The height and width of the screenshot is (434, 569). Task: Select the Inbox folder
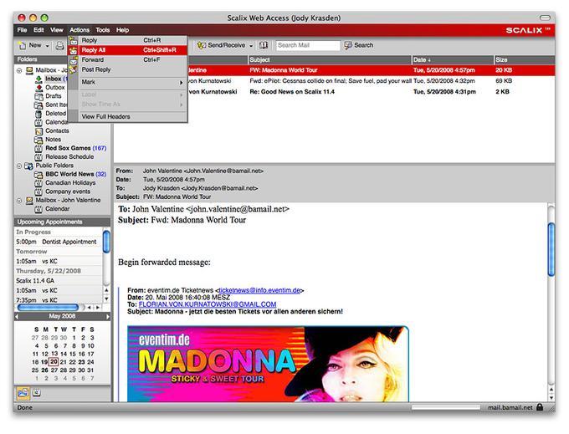point(53,79)
